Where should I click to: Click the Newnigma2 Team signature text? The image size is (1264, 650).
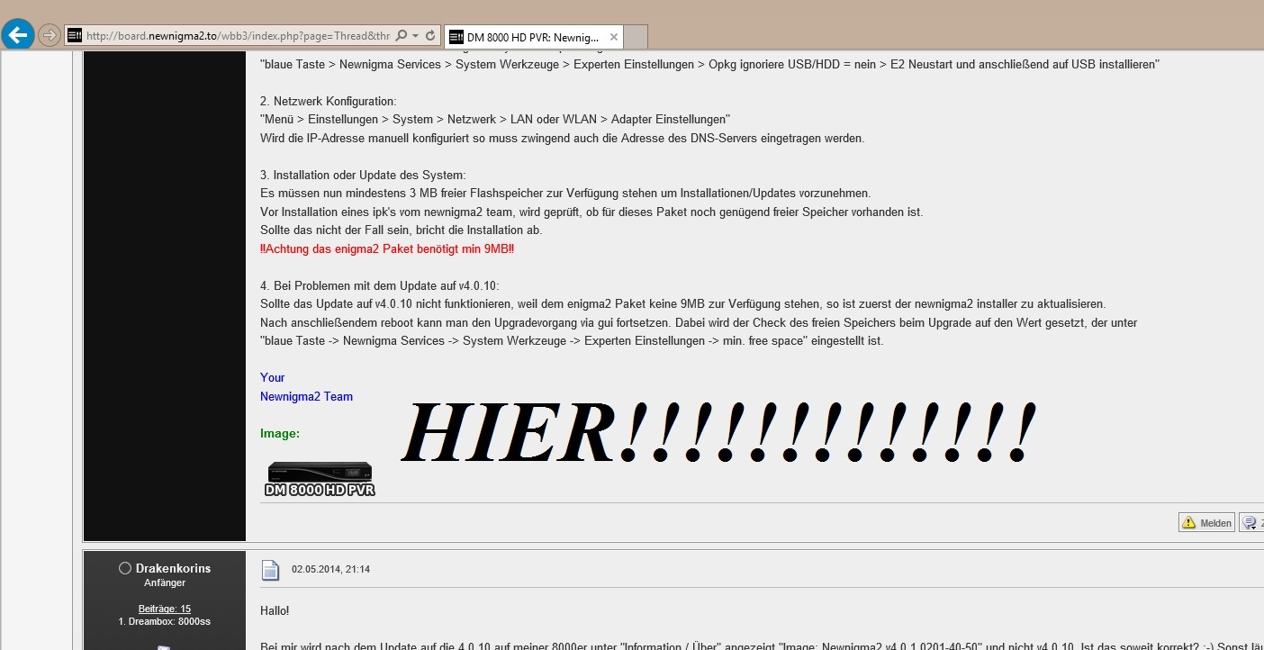pos(306,396)
